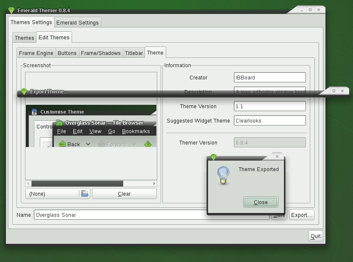353x262 pixels.
Task: Maximize the Export Theme window
Action: [334, 91]
